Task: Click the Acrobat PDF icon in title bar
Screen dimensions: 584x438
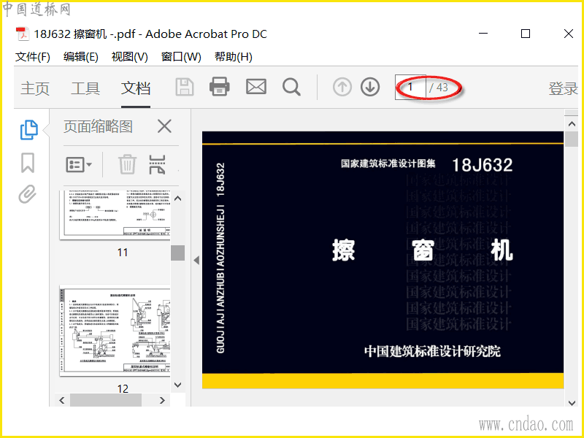Action: [23, 34]
